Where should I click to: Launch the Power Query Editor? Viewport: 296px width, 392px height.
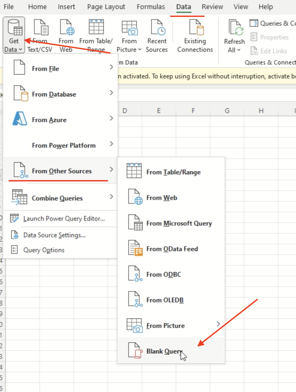pyautogui.click(x=64, y=218)
